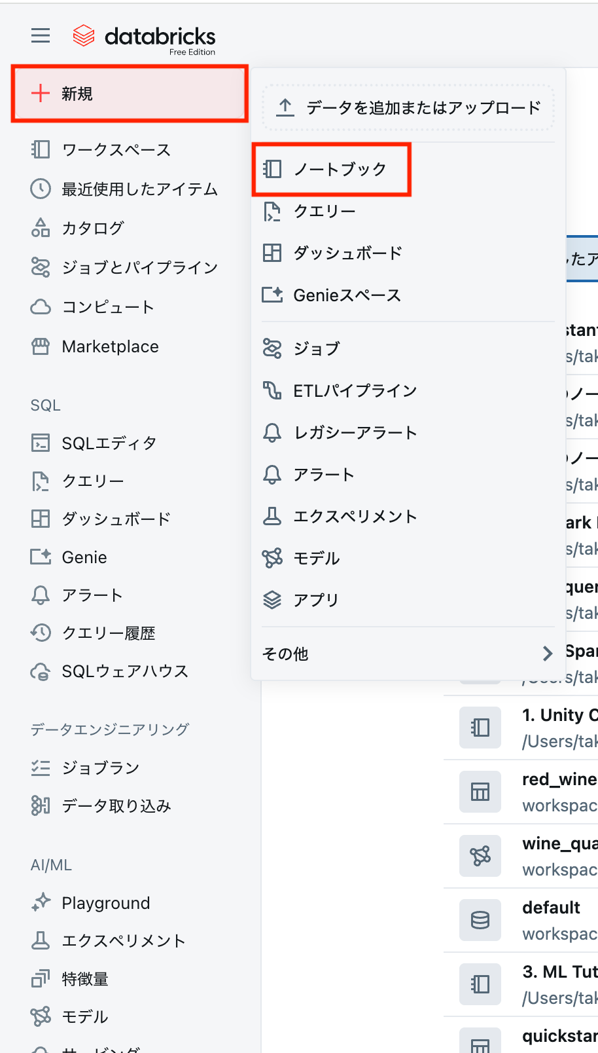The width and height of the screenshot is (598, 1053).
Task: Click the Playground sparkle icon
Action: coord(41,903)
